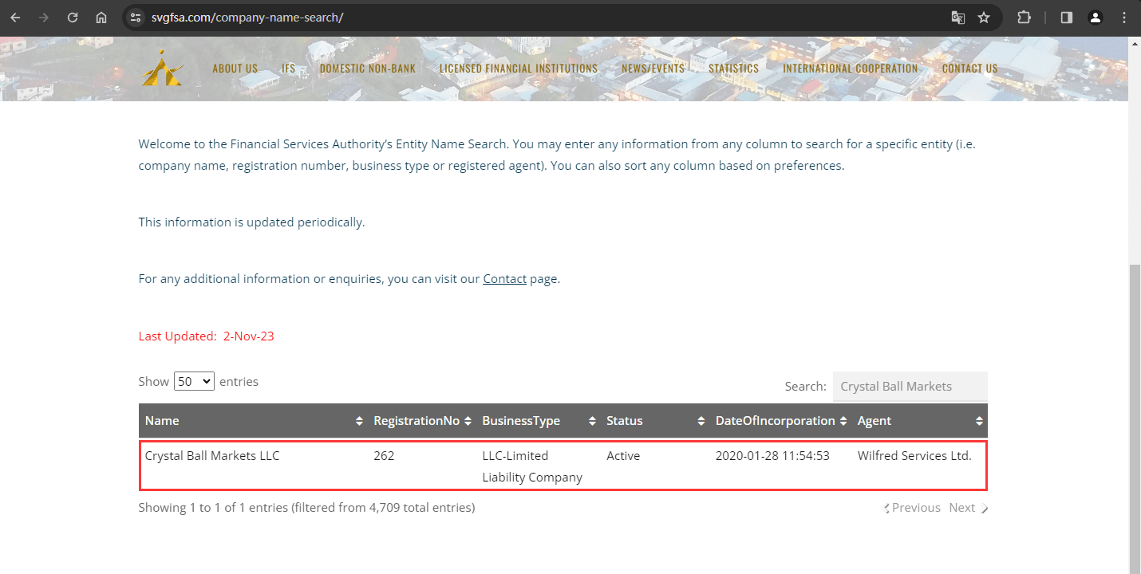Open the browser extensions menu
Image resolution: width=1141 pixels, height=574 pixels.
click(x=1024, y=18)
